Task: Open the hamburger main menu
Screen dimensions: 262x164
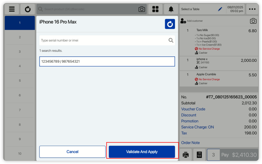Action: [x=12, y=9]
